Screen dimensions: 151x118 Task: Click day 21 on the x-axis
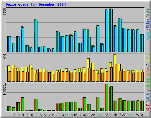(97, 115)
